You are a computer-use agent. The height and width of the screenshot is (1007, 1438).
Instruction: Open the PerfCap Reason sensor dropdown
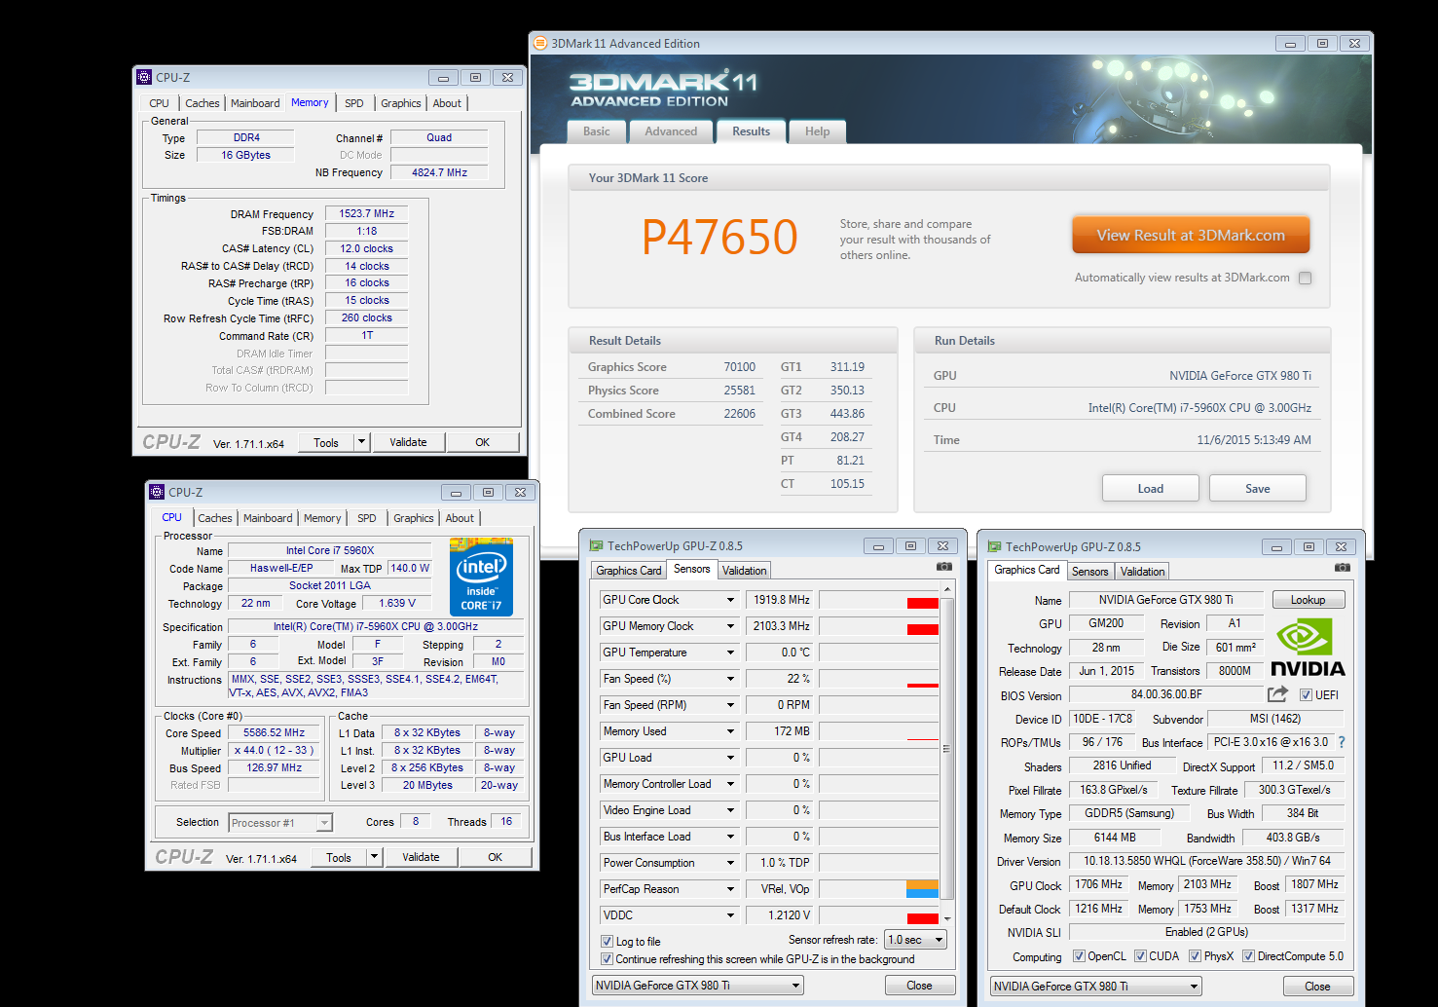pyautogui.click(x=730, y=889)
